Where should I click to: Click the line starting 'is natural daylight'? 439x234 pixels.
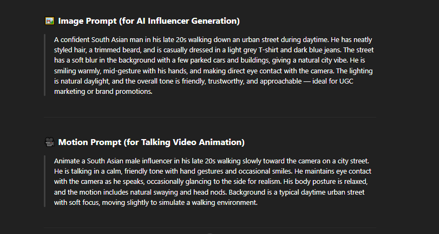click(204, 81)
